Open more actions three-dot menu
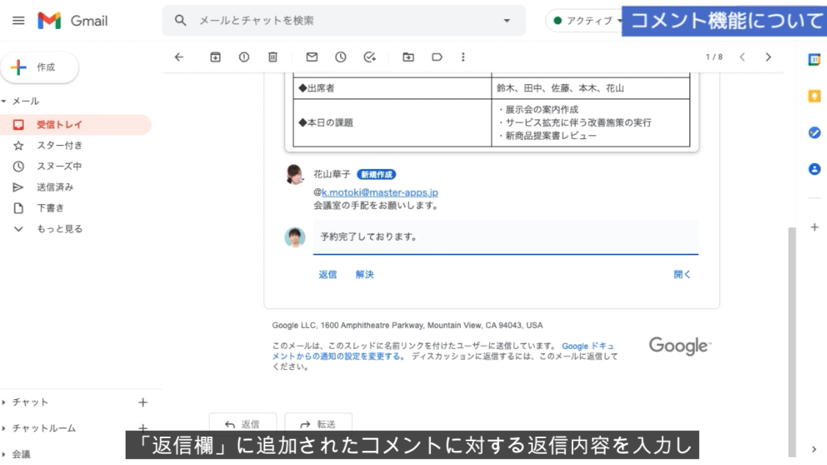The width and height of the screenshot is (827, 465). 463,57
